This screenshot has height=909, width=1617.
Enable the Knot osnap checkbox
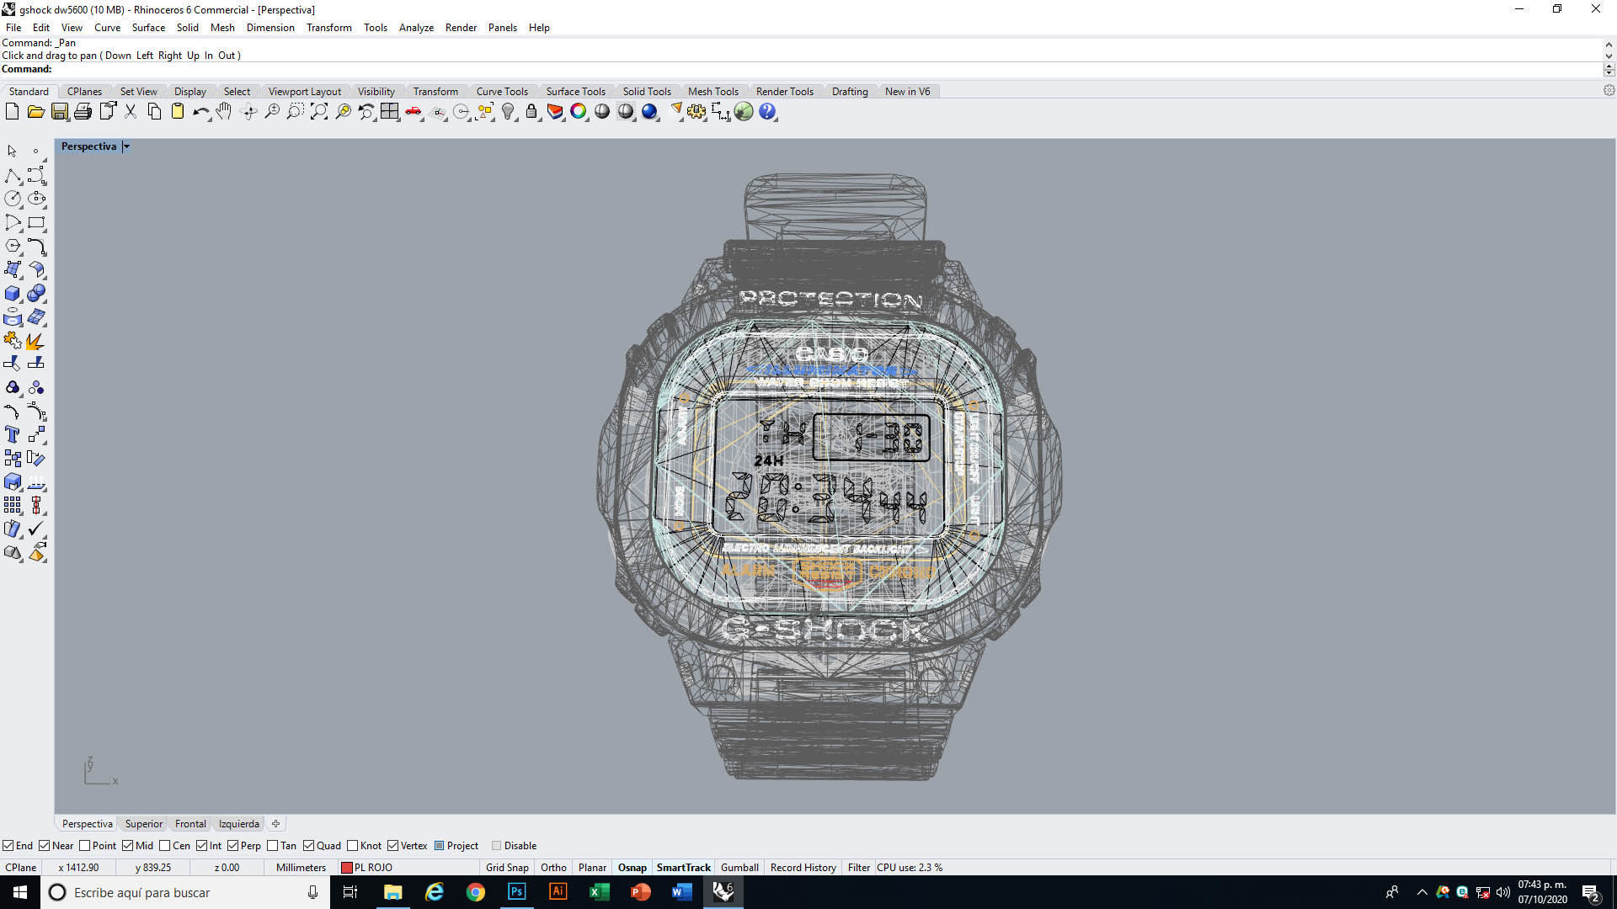(x=353, y=846)
